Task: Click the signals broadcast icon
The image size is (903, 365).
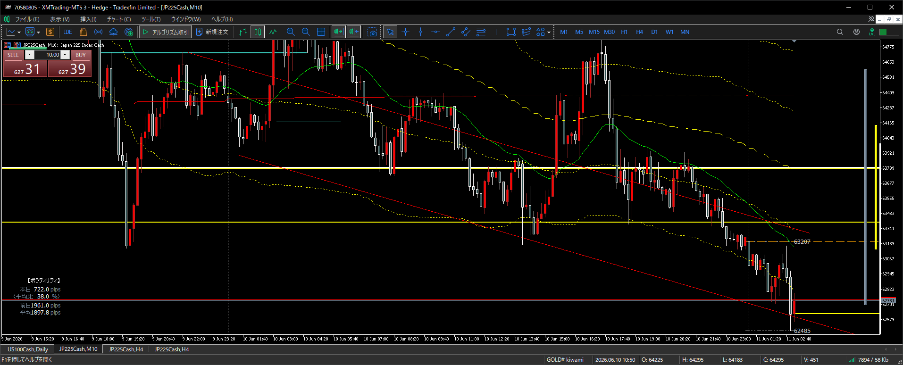Action: (99, 32)
